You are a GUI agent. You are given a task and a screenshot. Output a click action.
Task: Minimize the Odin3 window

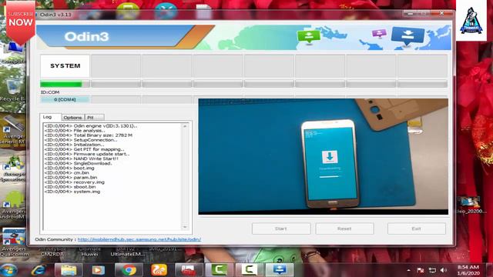(x=410, y=14)
